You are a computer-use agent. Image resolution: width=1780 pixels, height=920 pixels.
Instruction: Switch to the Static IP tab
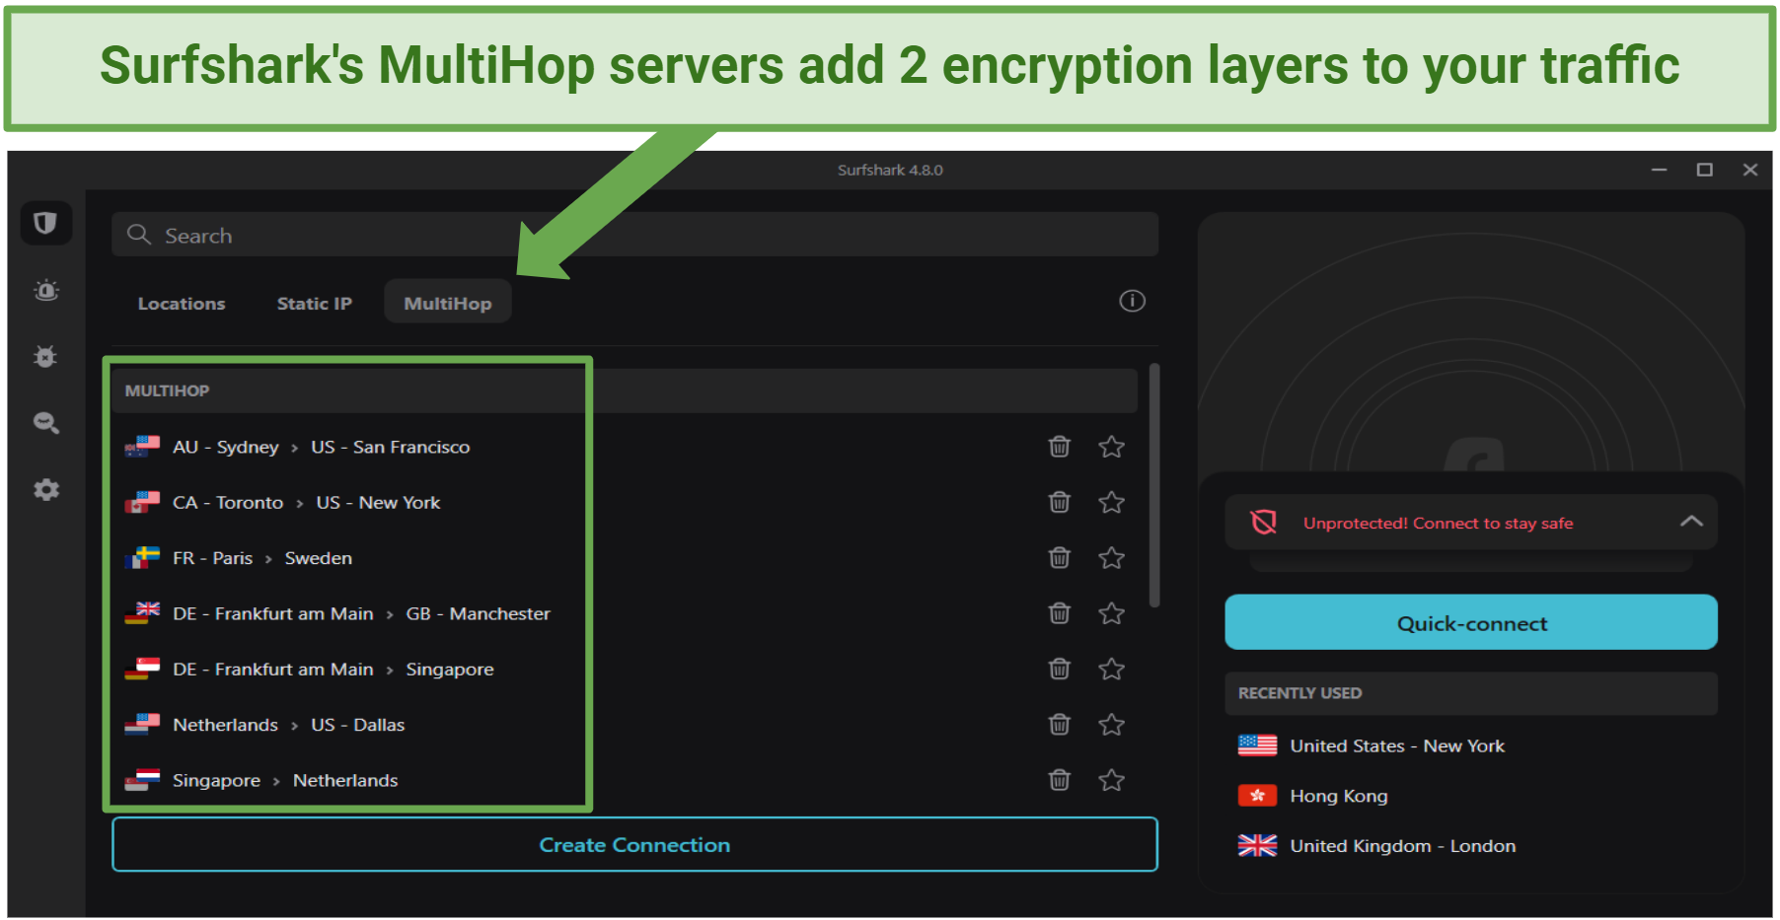314,303
